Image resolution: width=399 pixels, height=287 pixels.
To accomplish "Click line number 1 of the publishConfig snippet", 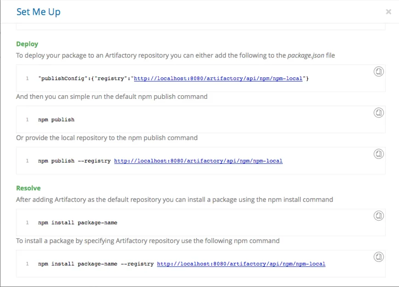I will pyautogui.click(x=27, y=79).
